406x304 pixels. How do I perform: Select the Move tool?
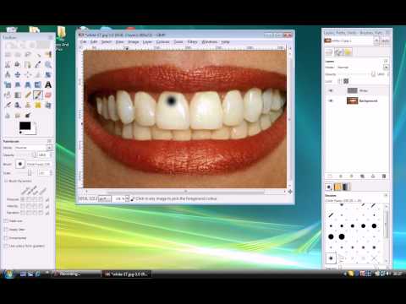(18, 75)
